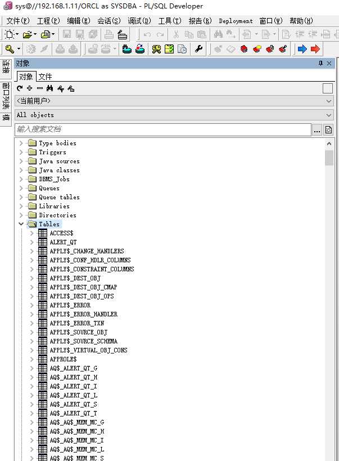
Task: Select the Directories folder
Action: tap(57, 215)
